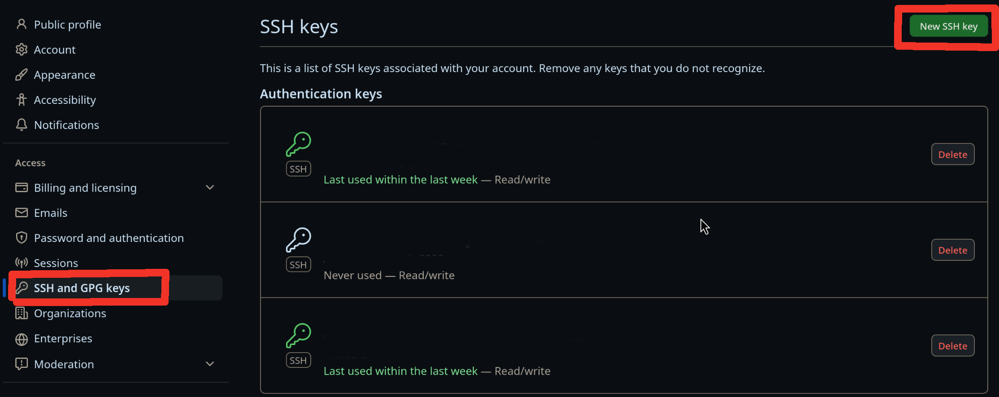Expand the Moderation section chevron
This screenshot has width=999, height=397.
210,364
